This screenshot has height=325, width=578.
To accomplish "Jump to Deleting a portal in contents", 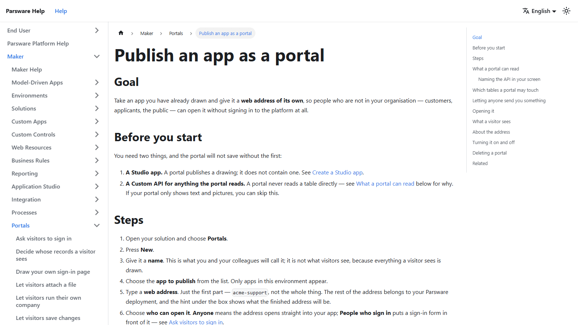I will (489, 153).
